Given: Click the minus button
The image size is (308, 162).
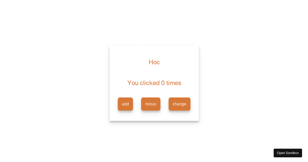Looking at the screenshot, I should point(151,104).
